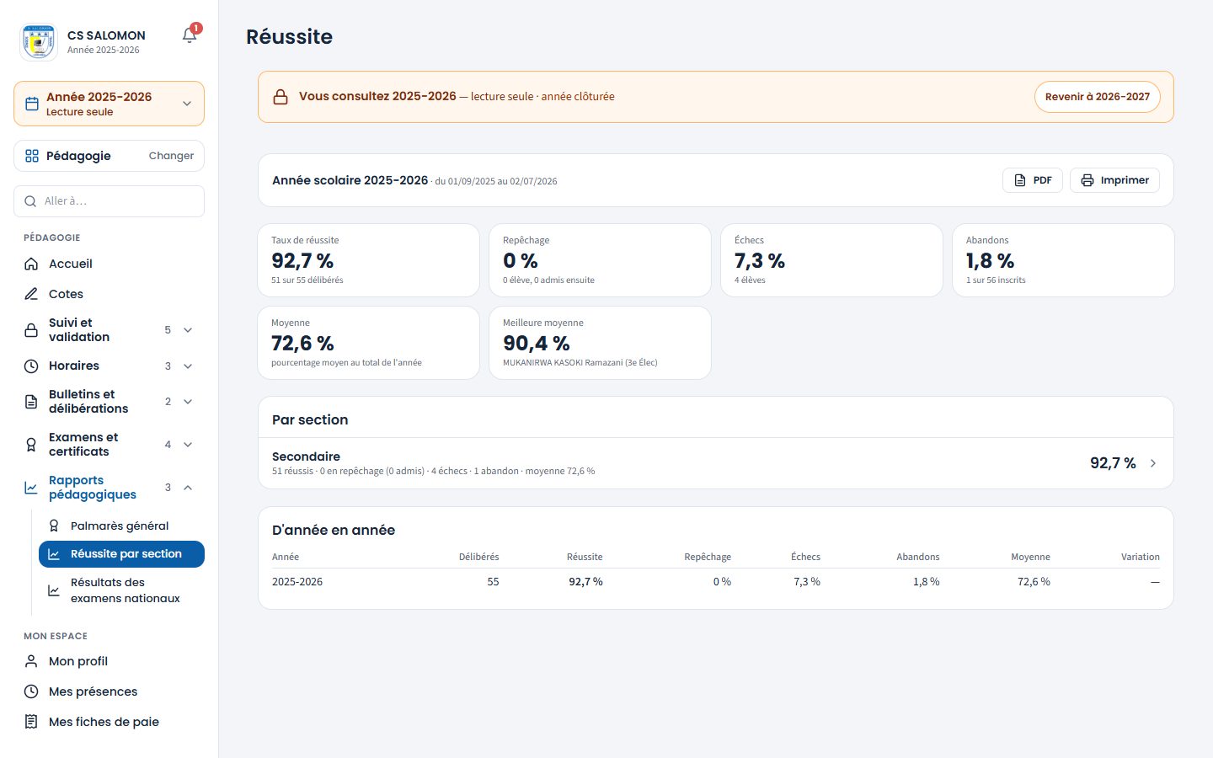Click the Mon profil person icon
This screenshot has width=1213, height=758.
point(31,661)
